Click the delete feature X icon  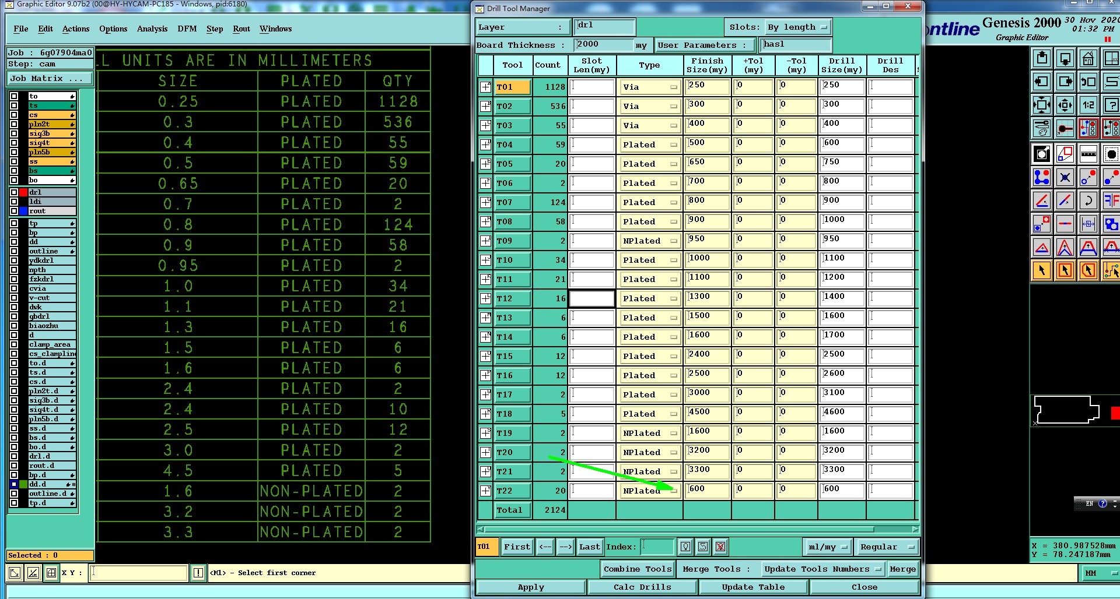(x=1065, y=177)
